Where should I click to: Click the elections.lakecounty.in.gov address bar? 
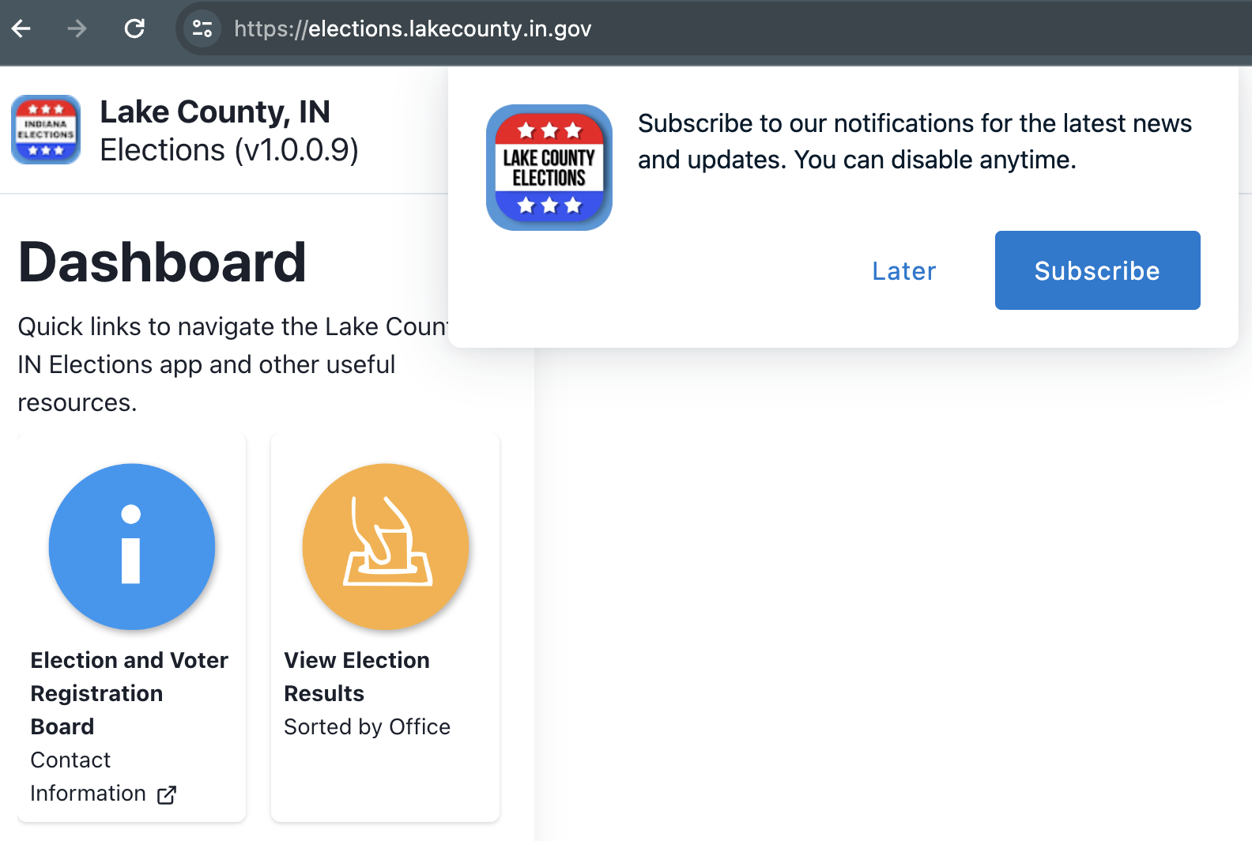(413, 29)
